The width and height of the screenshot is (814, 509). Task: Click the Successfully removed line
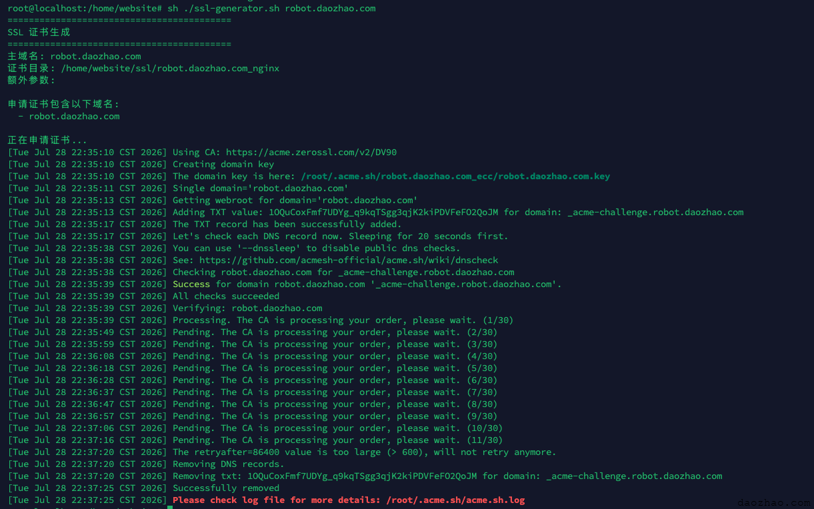(143, 488)
